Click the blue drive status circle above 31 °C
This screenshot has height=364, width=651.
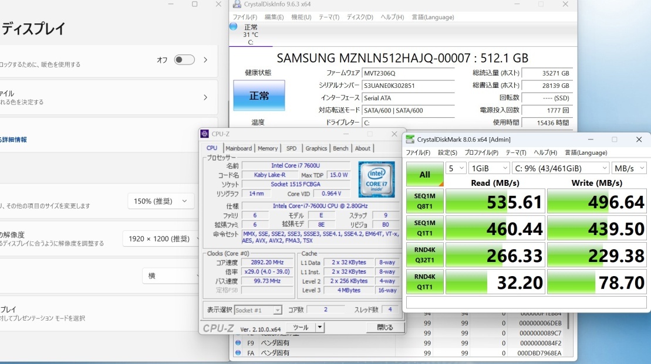click(233, 26)
